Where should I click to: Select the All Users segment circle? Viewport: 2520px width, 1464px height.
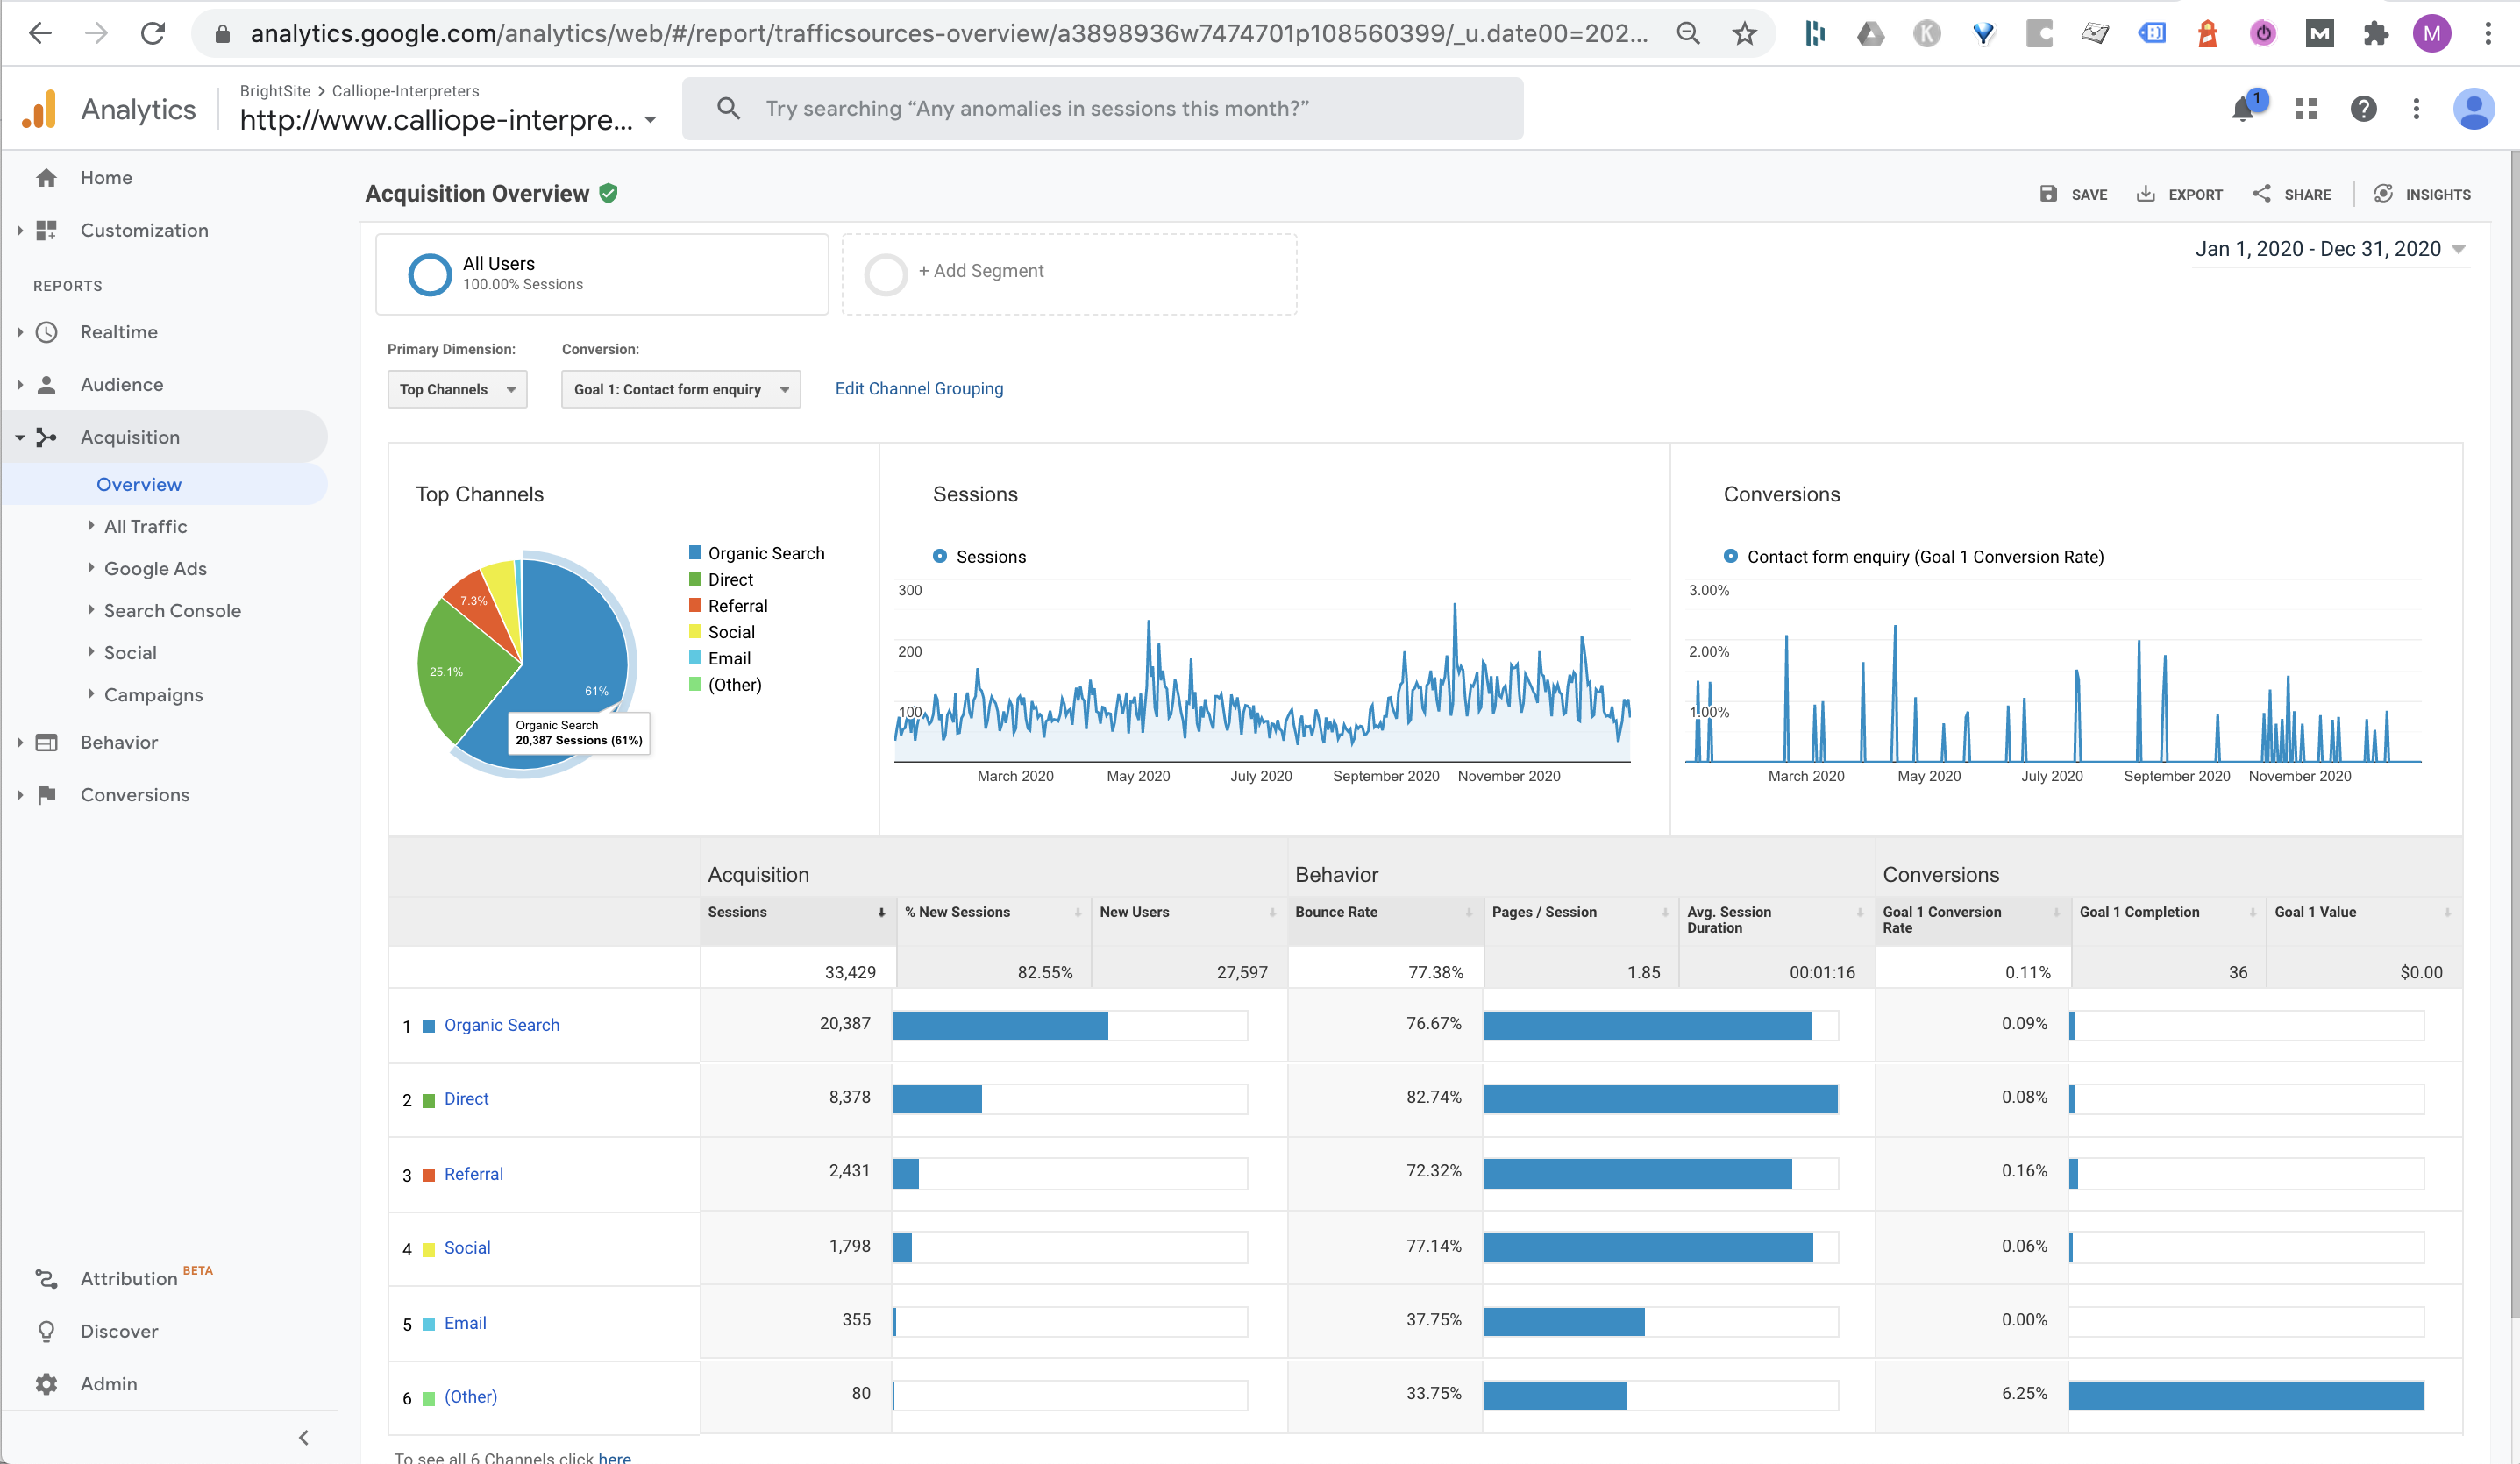[430, 274]
